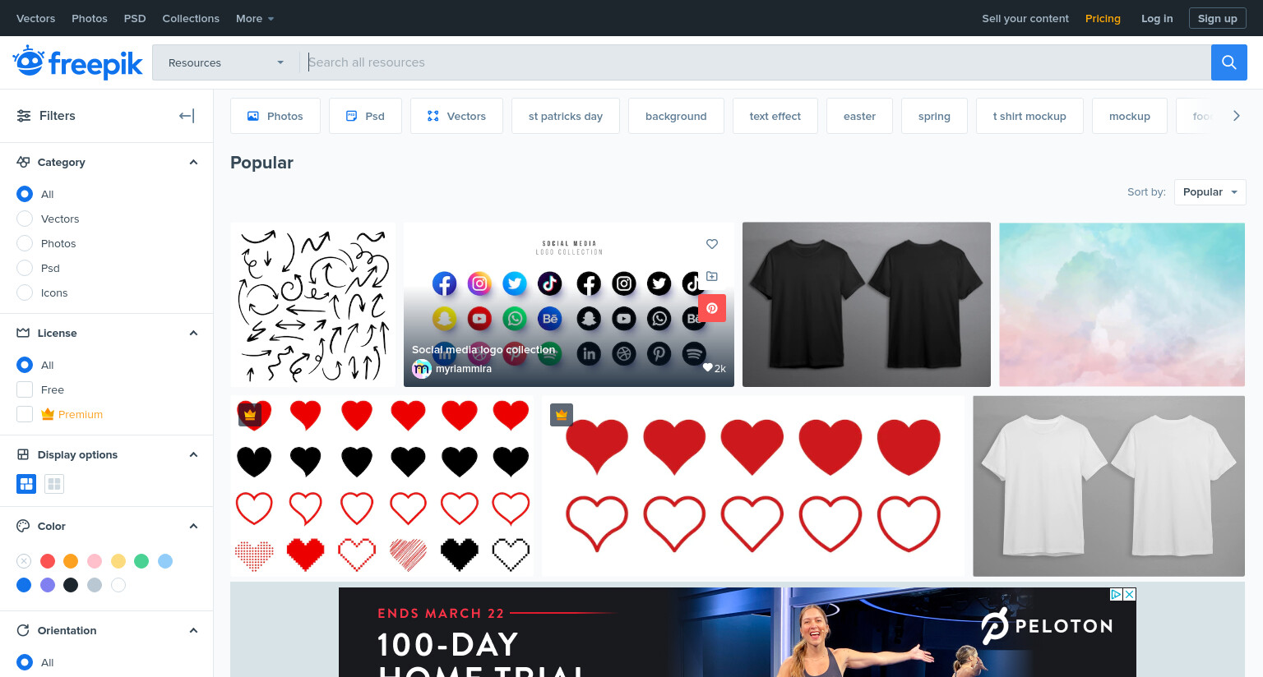
Task: Open Collections in the top navigation
Action: tap(191, 18)
